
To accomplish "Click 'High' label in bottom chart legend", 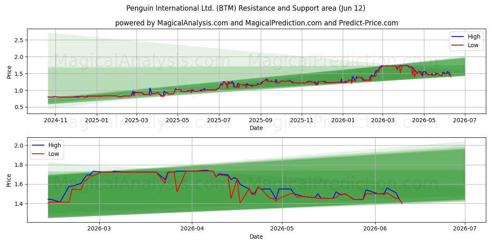I will tap(55, 145).
